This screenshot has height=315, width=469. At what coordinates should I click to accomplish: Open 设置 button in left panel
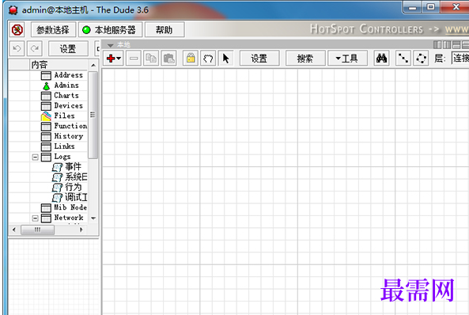[68, 48]
